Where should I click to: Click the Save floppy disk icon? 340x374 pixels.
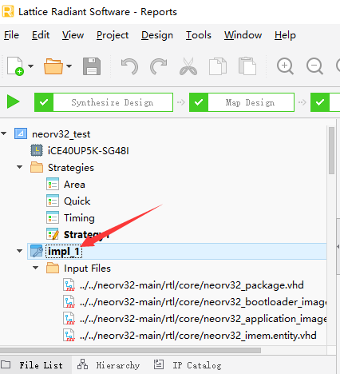pos(92,66)
